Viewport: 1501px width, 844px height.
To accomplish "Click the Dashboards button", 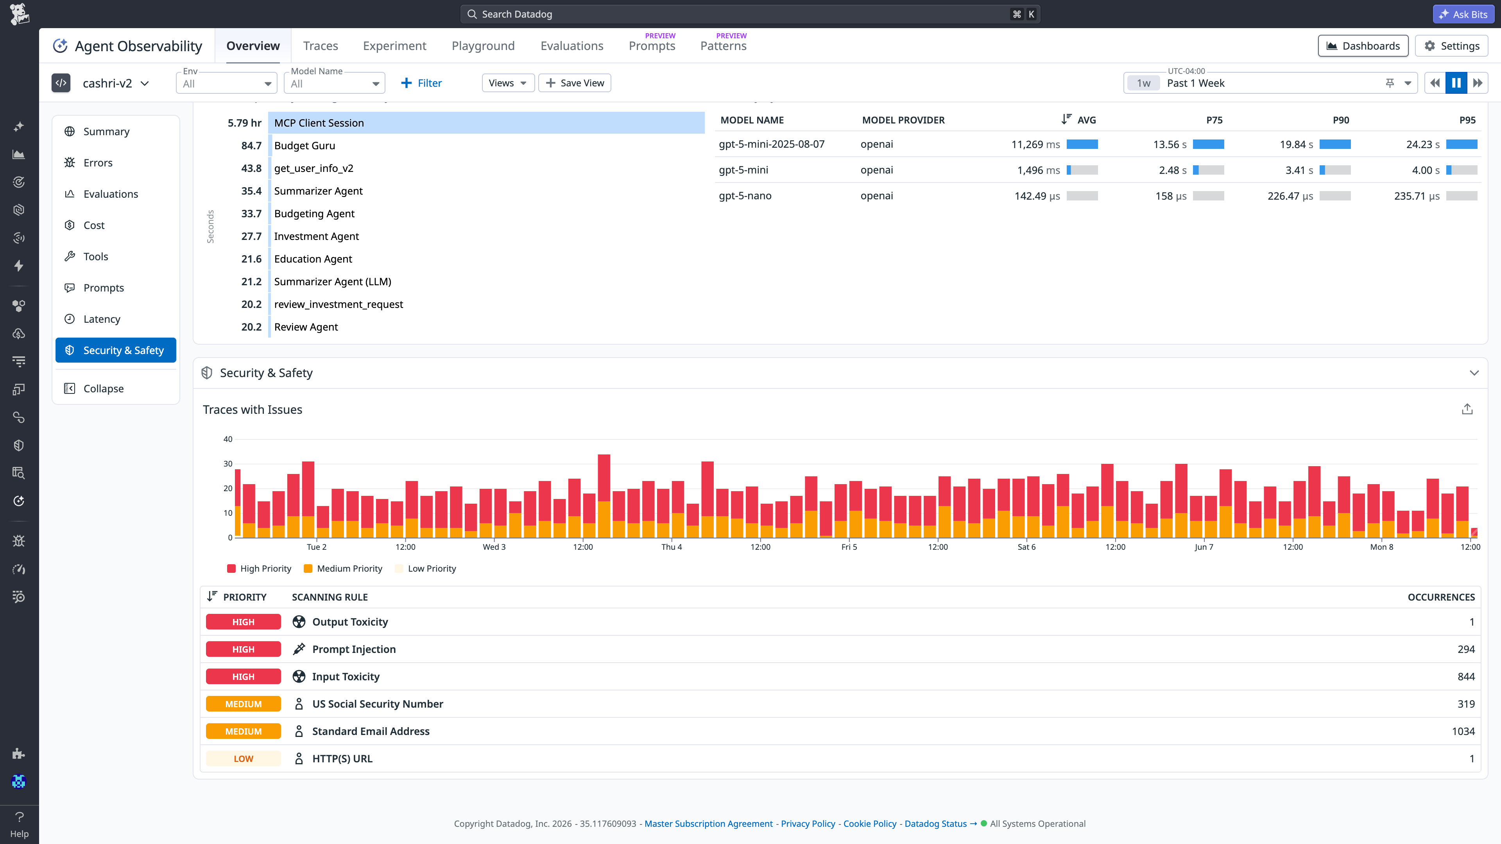I will pos(1363,46).
